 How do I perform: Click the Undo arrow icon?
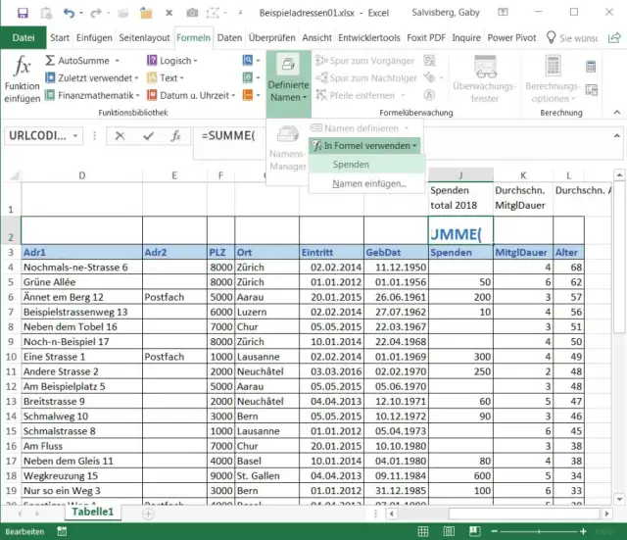68,13
